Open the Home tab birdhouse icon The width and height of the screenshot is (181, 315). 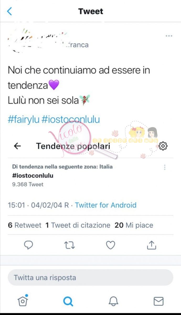pyautogui.click(x=23, y=301)
